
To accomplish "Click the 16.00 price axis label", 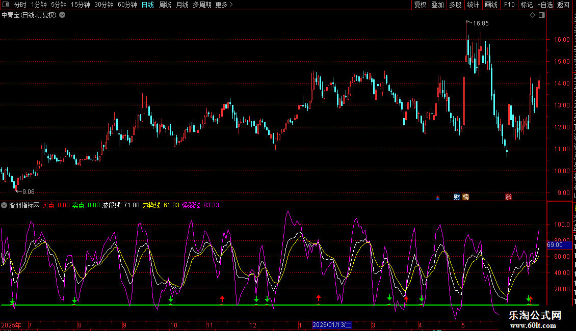I will [x=562, y=40].
